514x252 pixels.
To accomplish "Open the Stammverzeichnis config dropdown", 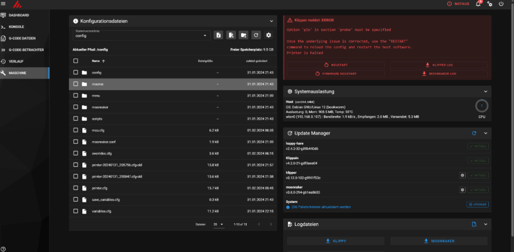I will 141,35.
